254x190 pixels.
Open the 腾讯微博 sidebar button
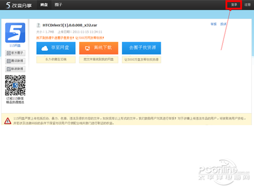(x=15, y=61)
